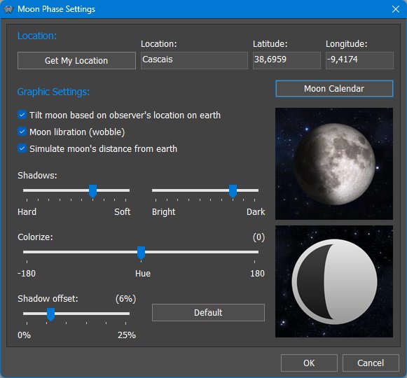Screen dimensions: 407x378
Task: Click the blue Location section heading
Action: pos(37,36)
